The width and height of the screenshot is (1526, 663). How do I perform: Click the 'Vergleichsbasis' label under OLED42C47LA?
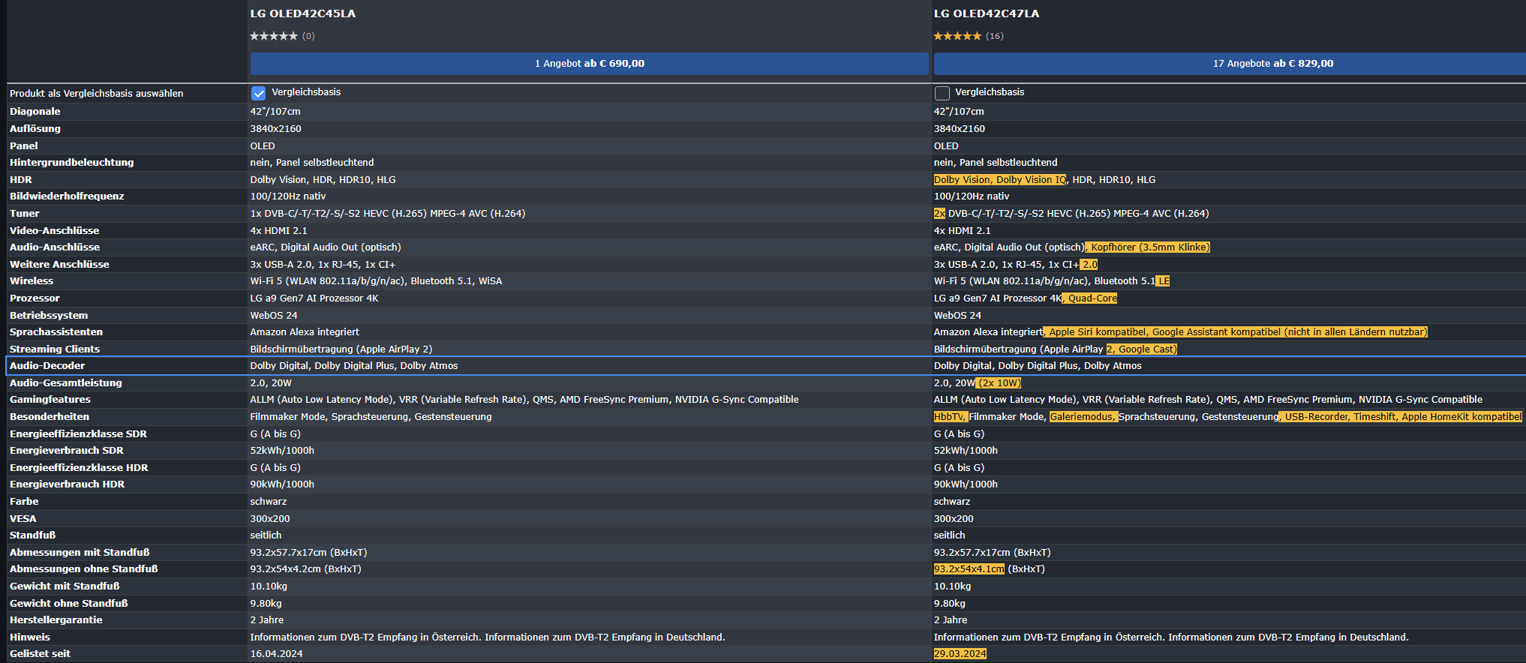tap(990, 92)
